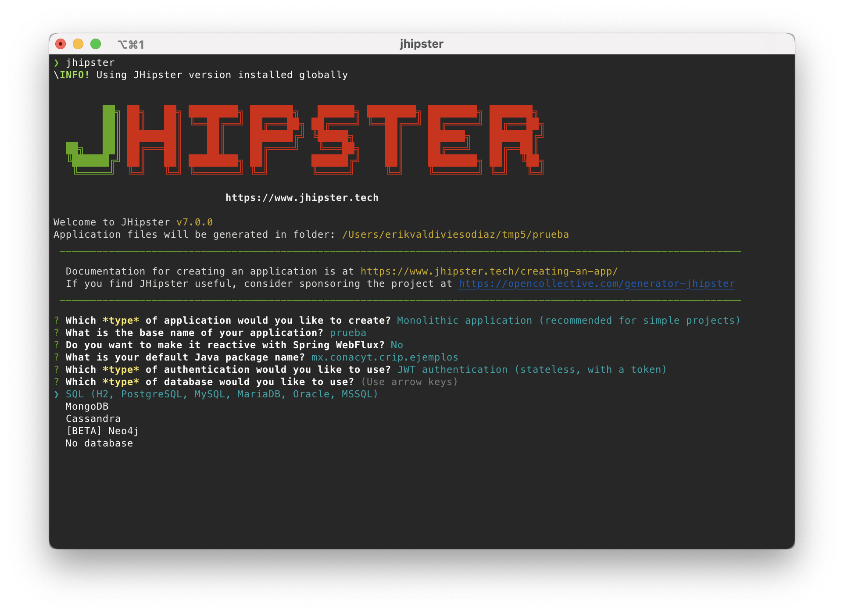
Task: Close the jhipster terminal window
Action: click(61, 44)
